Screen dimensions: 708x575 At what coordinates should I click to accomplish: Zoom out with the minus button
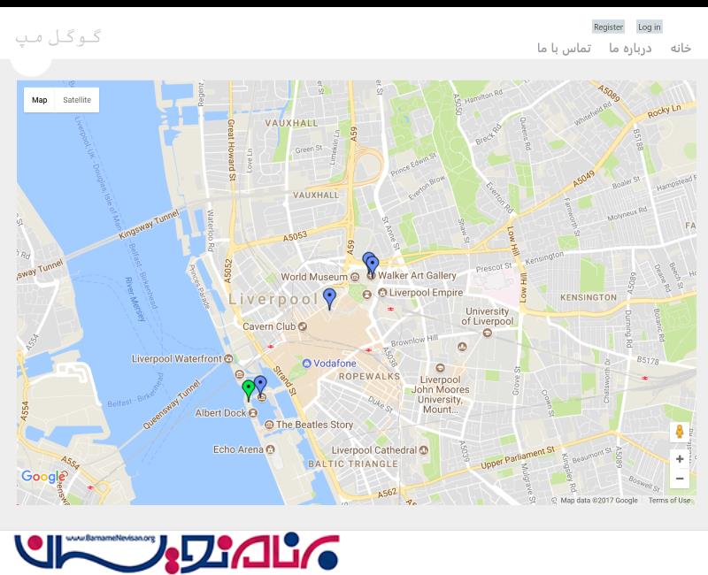click(x=680, y=479)
